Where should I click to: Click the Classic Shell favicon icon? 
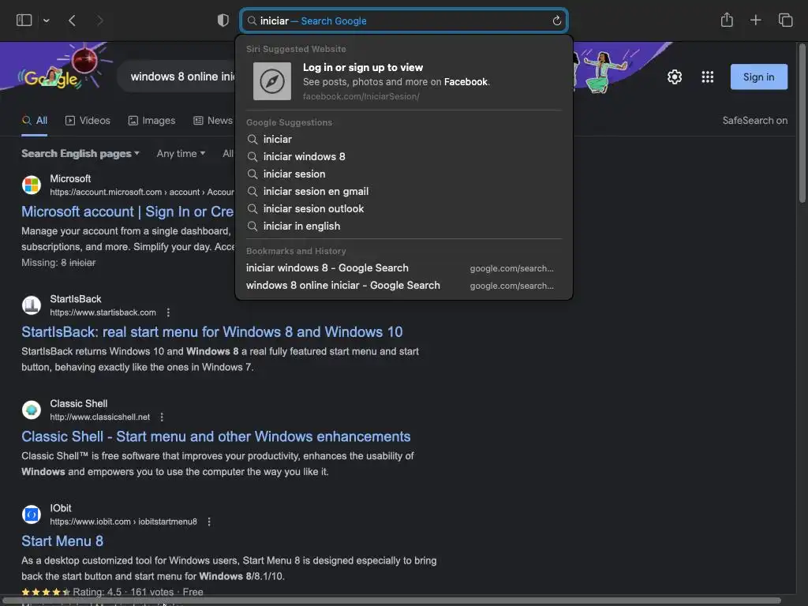(32, 410)
